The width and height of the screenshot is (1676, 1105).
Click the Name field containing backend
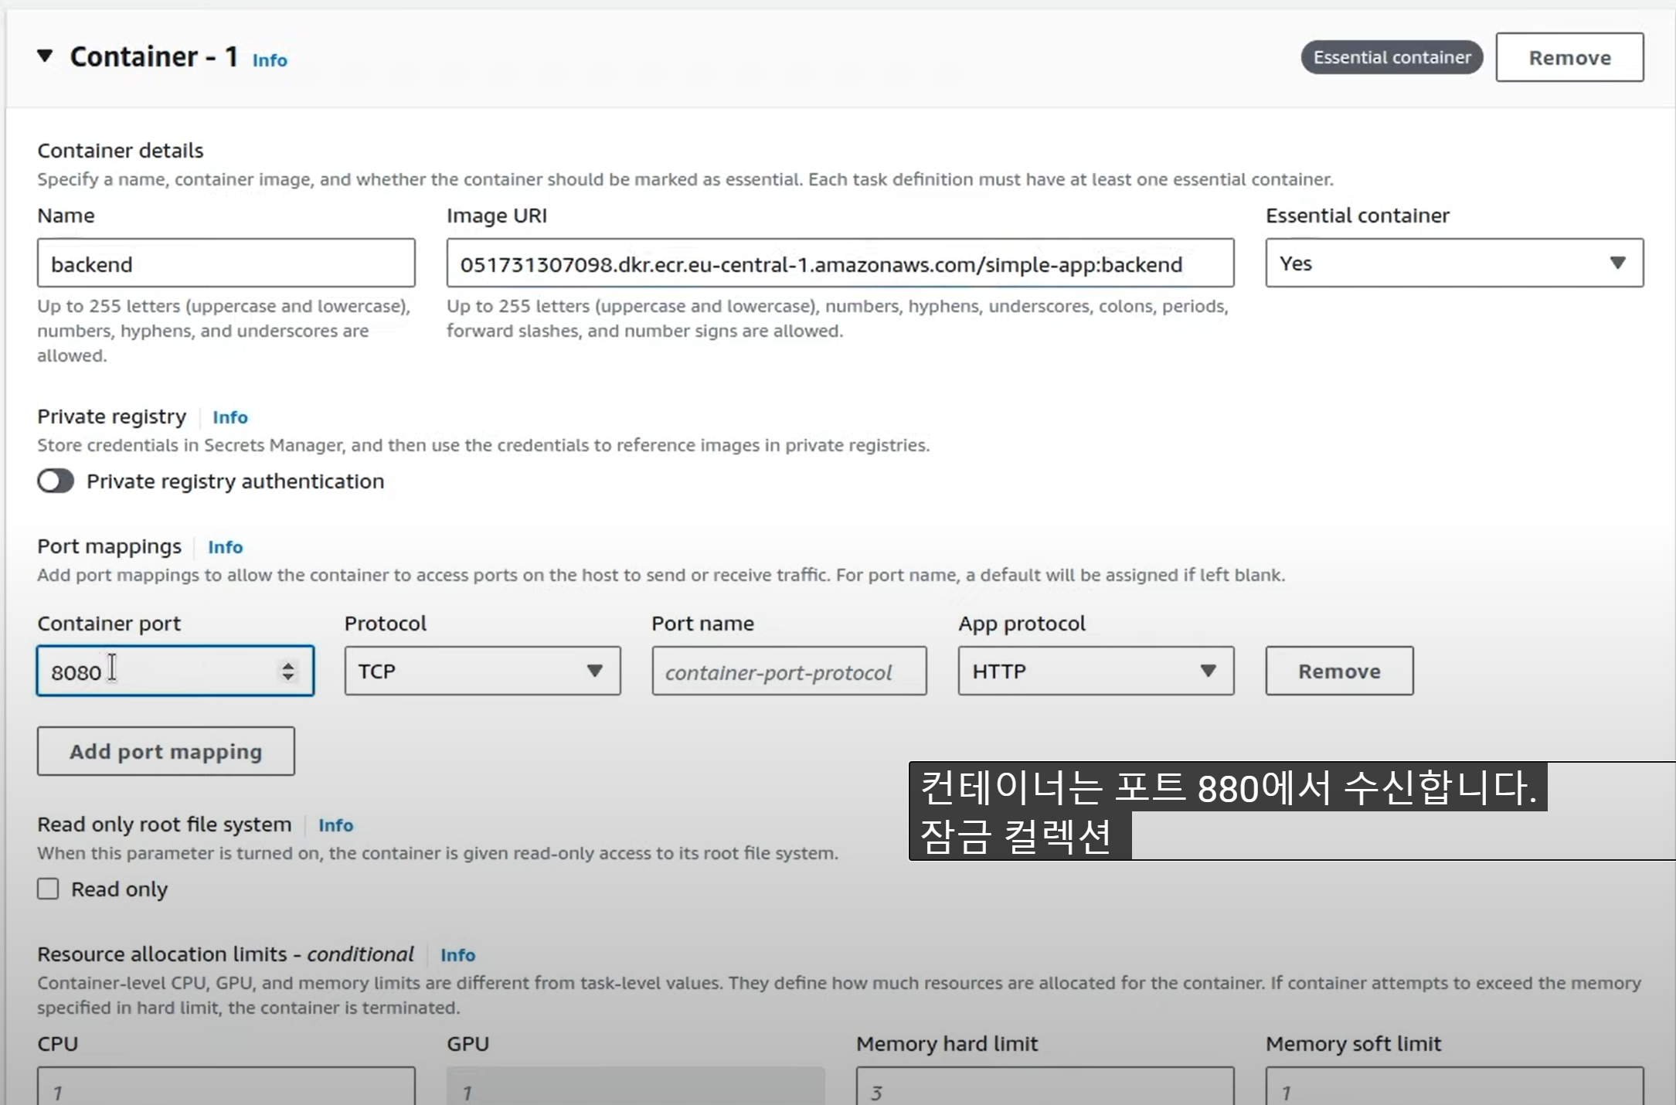pos(226,263)
